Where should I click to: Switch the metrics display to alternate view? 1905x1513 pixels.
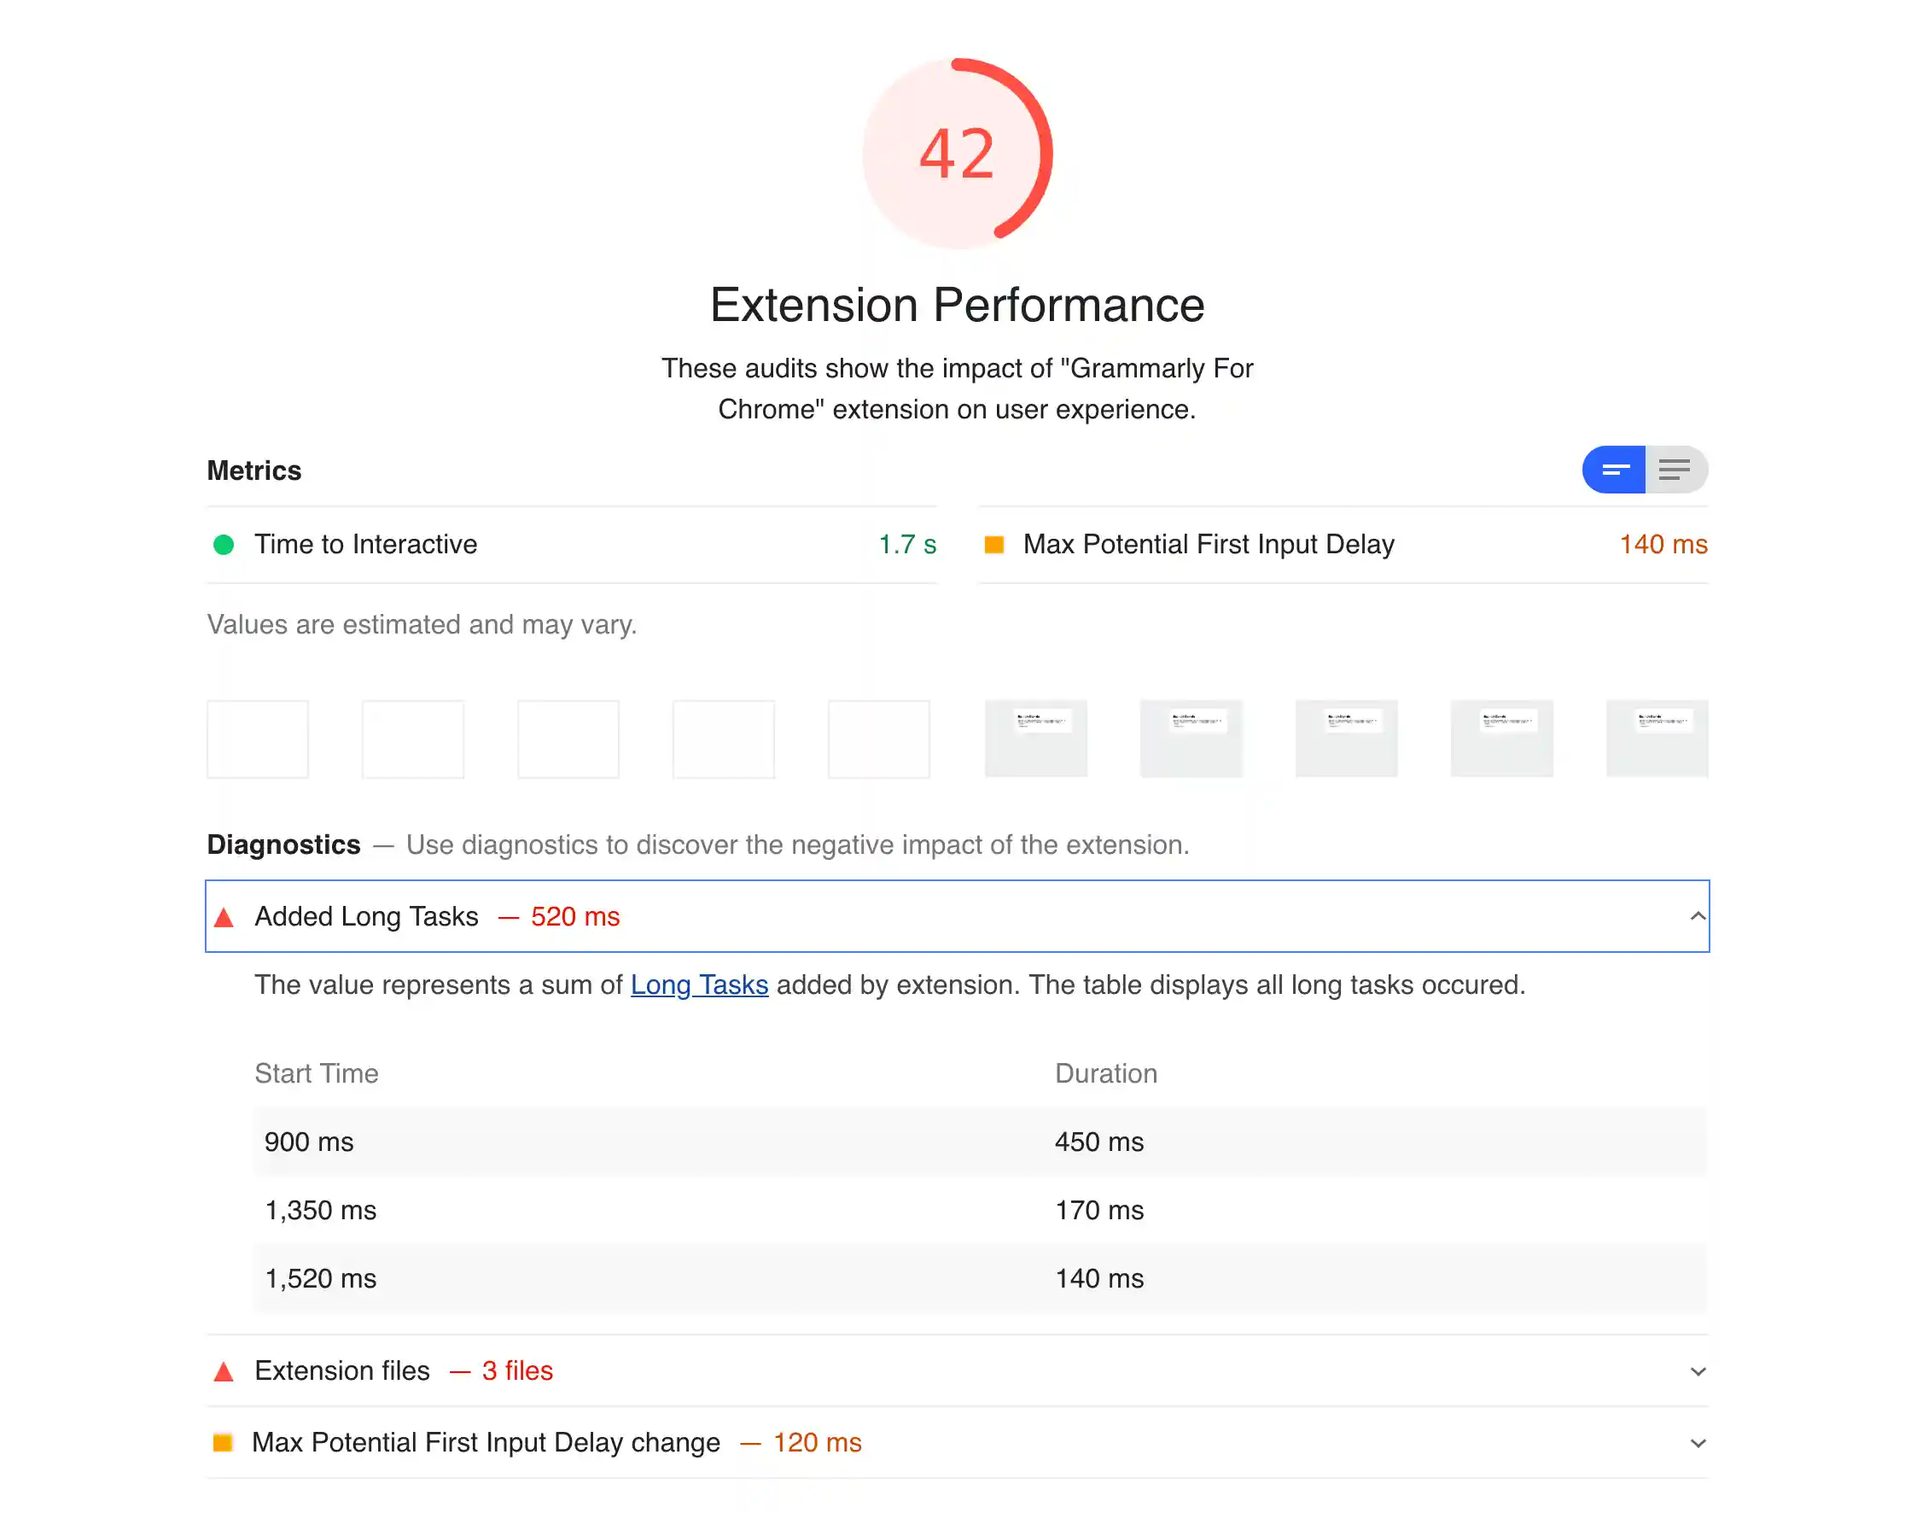point(1676,470)
